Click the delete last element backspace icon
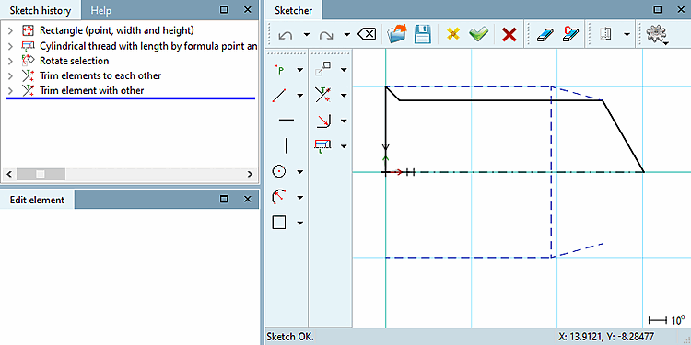Screen dimensions: 691x345 tap(367, 34)
